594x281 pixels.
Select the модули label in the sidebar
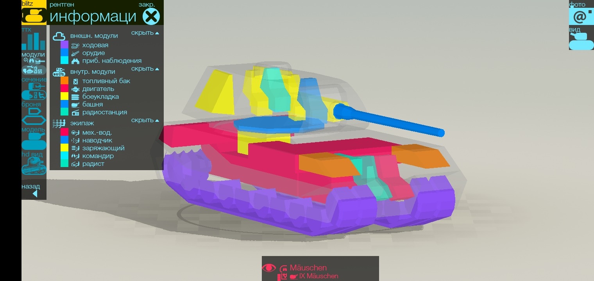coord(33,55)
